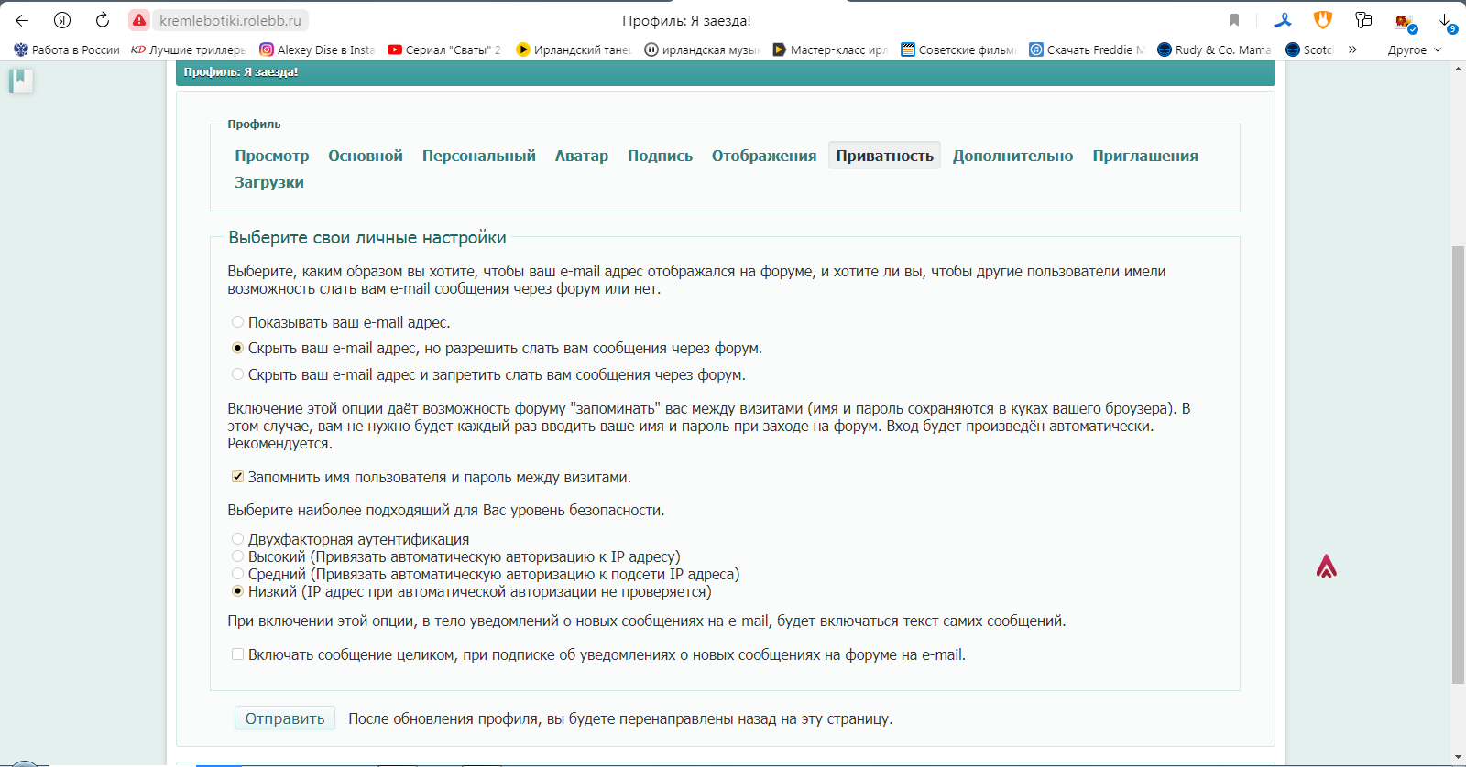Switch to the Основной profile tab
The image size is (1466, 767).
click(x=366, y=156)
